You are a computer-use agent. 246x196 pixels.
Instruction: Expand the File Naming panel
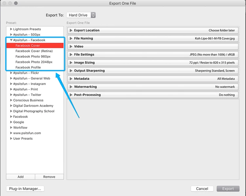[x=71, y=38]
